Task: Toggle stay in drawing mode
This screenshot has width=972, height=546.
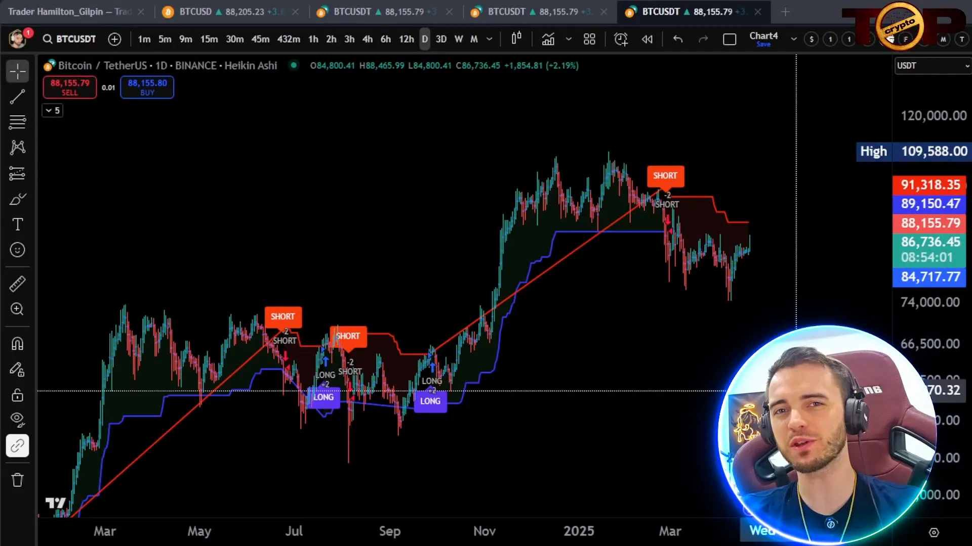Action: 17,370
